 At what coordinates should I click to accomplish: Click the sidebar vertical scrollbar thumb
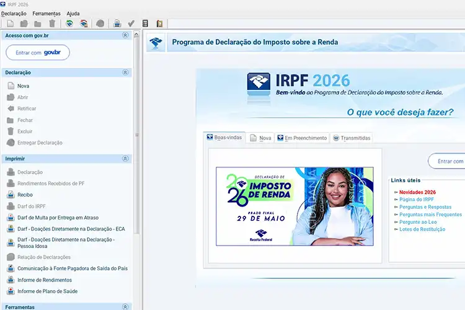coord(136,136)
